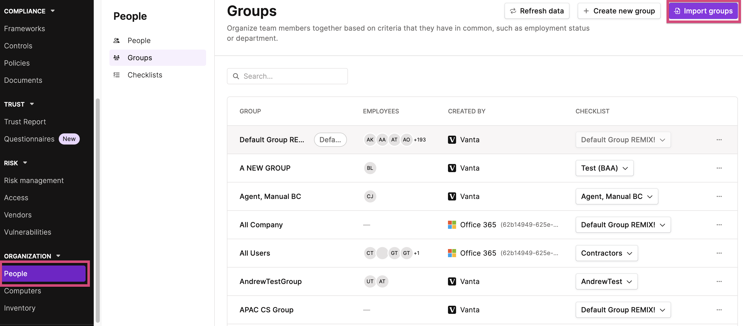Click the CJ avatar in Agent, Manual BC

[370, 196]
